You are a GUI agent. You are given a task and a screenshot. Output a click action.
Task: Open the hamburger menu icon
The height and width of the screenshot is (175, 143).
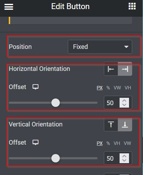[x=9, y=7]
